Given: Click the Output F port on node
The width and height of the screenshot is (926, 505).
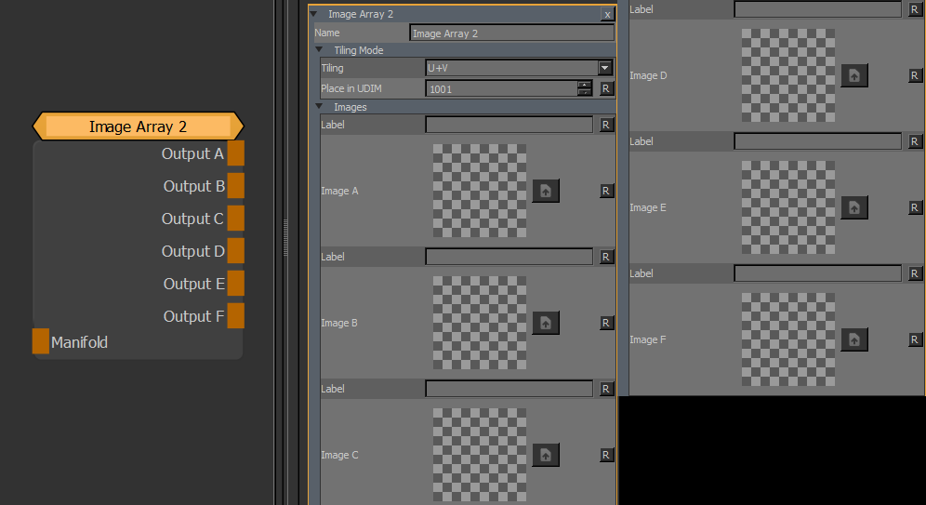Looking at the screenshot, I should (236, 315).
